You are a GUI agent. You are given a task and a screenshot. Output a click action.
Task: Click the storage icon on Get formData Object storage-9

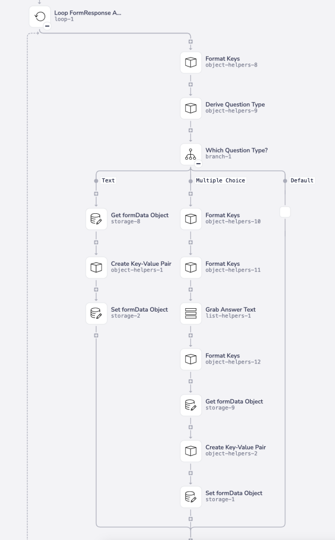coord(192,405)
